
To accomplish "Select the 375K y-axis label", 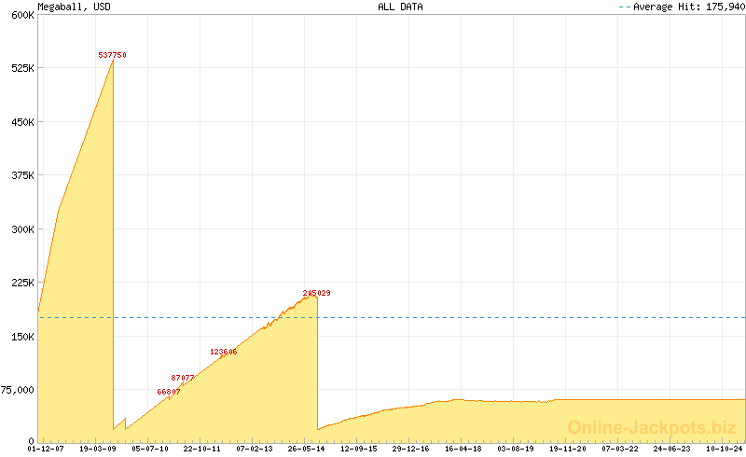I will [x=21, y=175].
